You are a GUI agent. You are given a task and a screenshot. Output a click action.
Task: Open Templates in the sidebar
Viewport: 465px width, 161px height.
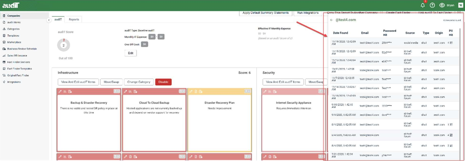click(24, 35)
